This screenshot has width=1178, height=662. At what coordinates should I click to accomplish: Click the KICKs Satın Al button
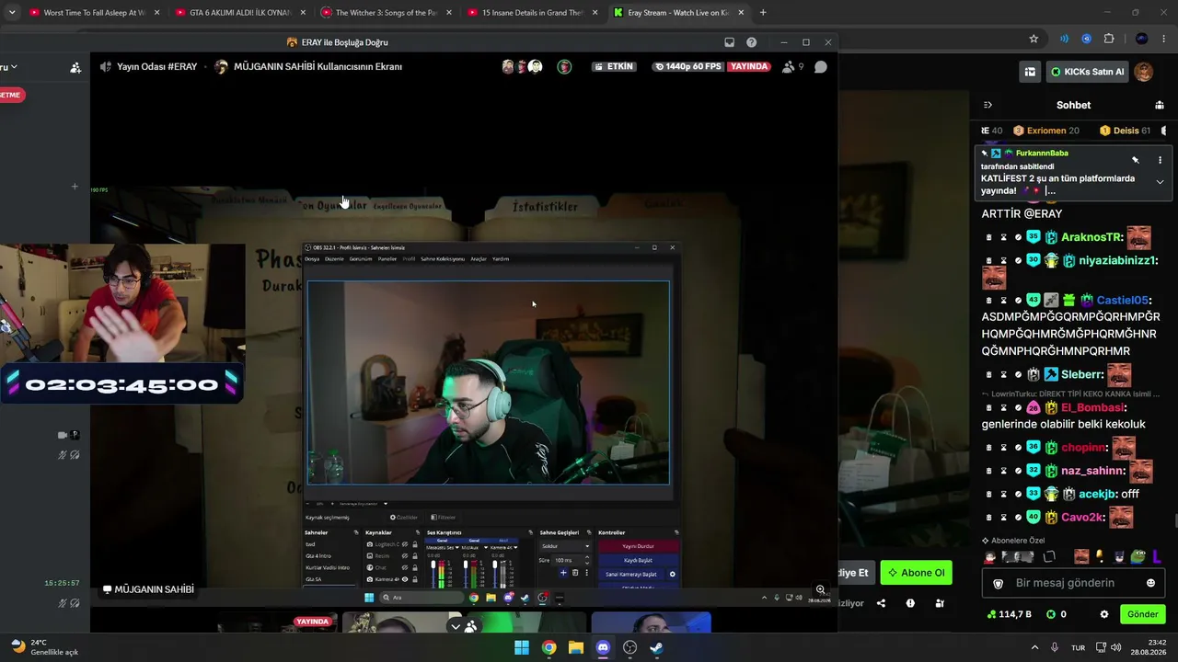click(x=1087, y=72)
